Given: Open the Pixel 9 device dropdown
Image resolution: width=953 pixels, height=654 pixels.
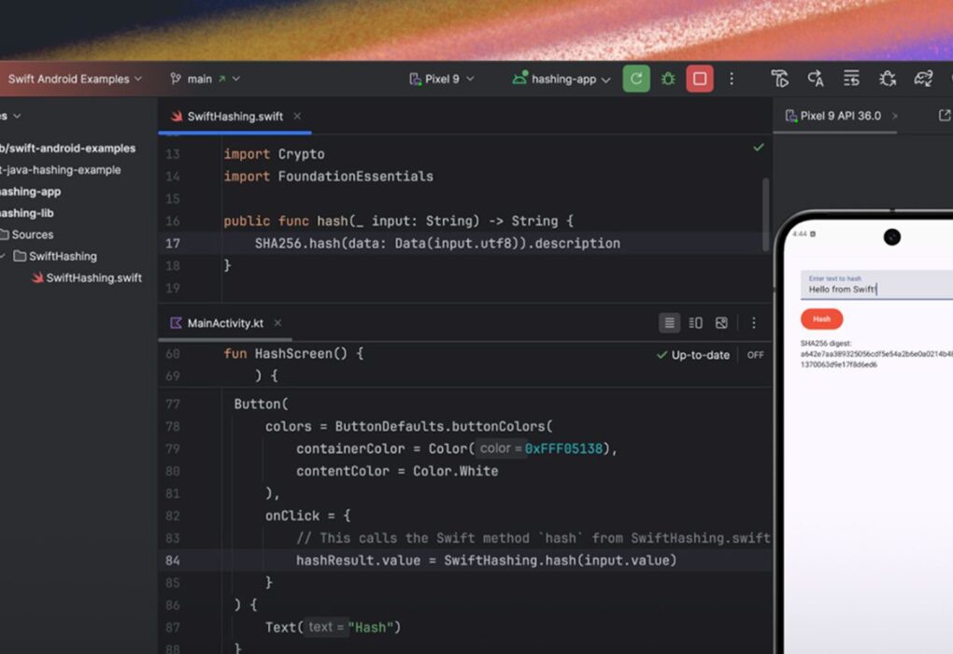Looking at the screenshot, I should pos(442,79).
